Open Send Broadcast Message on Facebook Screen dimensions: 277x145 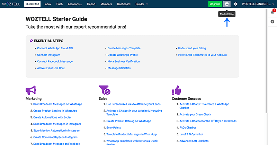click(56, 144)
